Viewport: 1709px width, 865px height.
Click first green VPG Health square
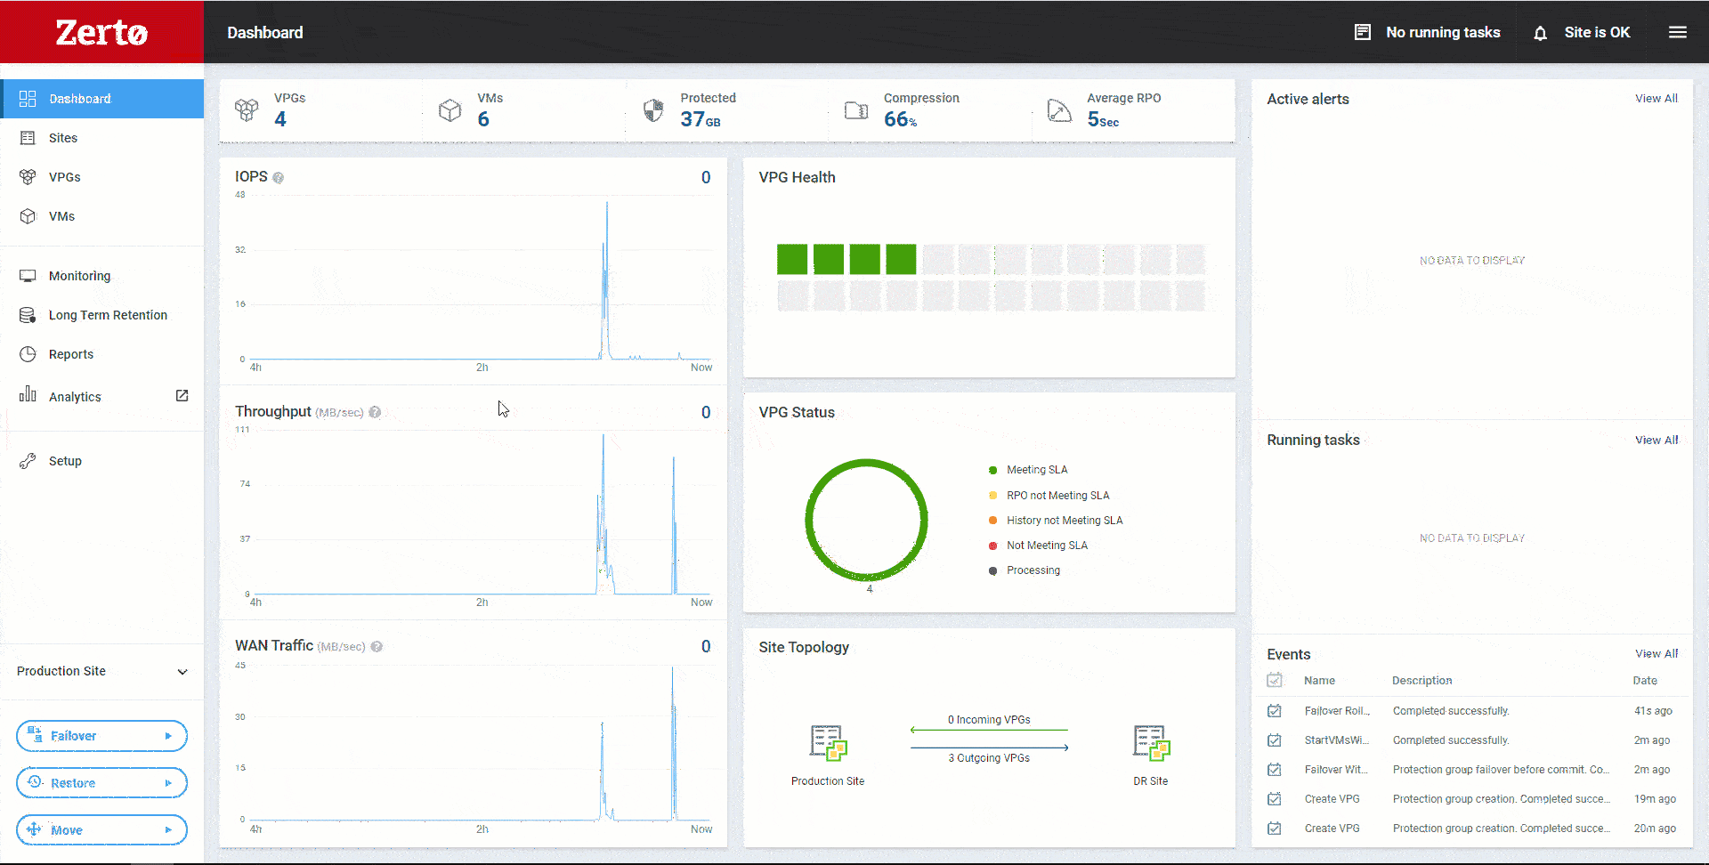pos(791,259)
